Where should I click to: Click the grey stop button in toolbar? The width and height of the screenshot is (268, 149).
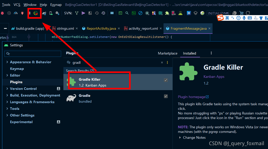[30, 13]
